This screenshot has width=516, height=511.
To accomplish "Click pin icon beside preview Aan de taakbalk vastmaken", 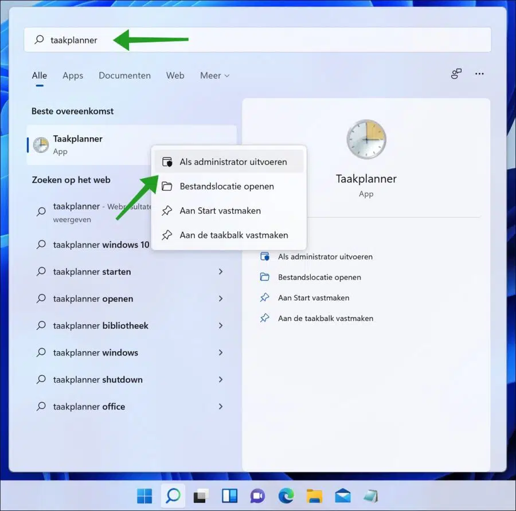I will (265, 318).
